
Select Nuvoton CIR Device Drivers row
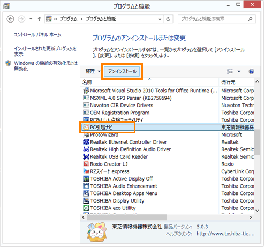(x=122, y=106)
